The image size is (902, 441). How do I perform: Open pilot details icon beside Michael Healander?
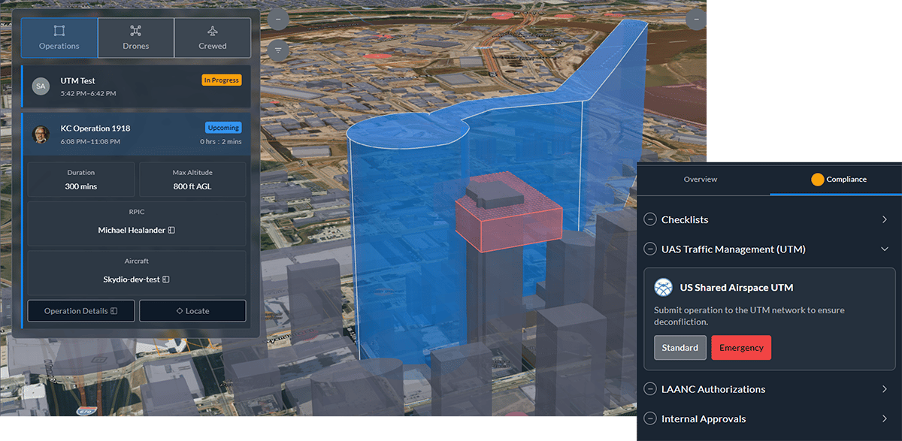[x=171, y=230]
